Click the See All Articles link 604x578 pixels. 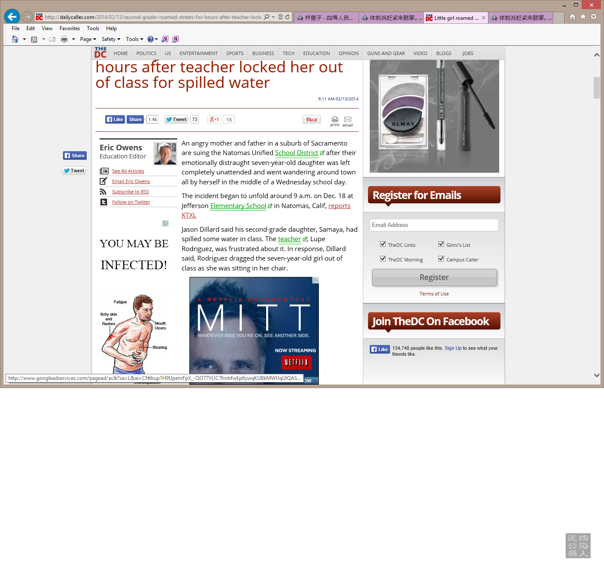[x=128, y=171]
